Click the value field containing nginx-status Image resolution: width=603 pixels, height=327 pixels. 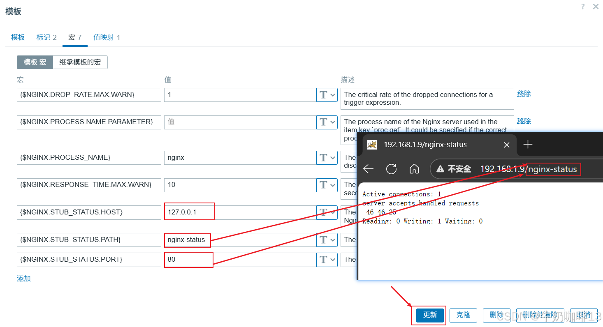click(x=240, y=240)
